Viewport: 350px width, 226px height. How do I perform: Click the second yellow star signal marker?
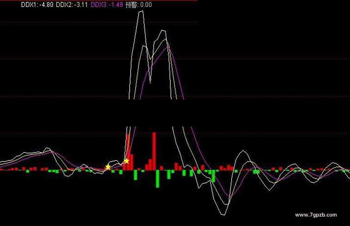point(126,161)
